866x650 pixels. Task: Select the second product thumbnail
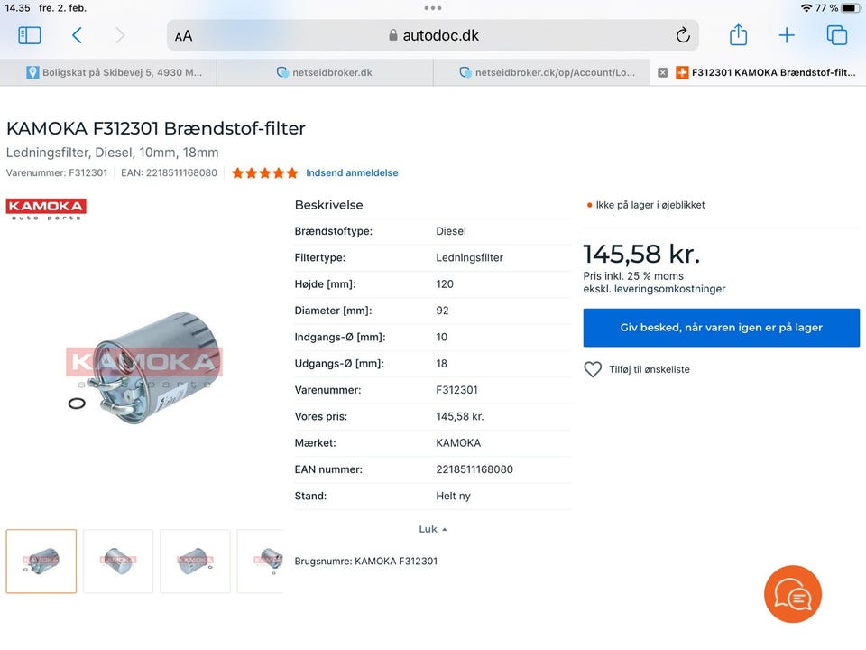118,561
